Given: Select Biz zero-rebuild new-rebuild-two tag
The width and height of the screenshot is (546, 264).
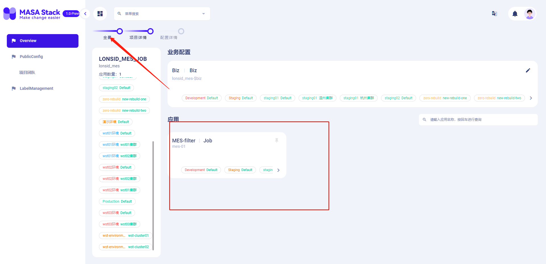Looking at the screenshot, I should 499,98.
